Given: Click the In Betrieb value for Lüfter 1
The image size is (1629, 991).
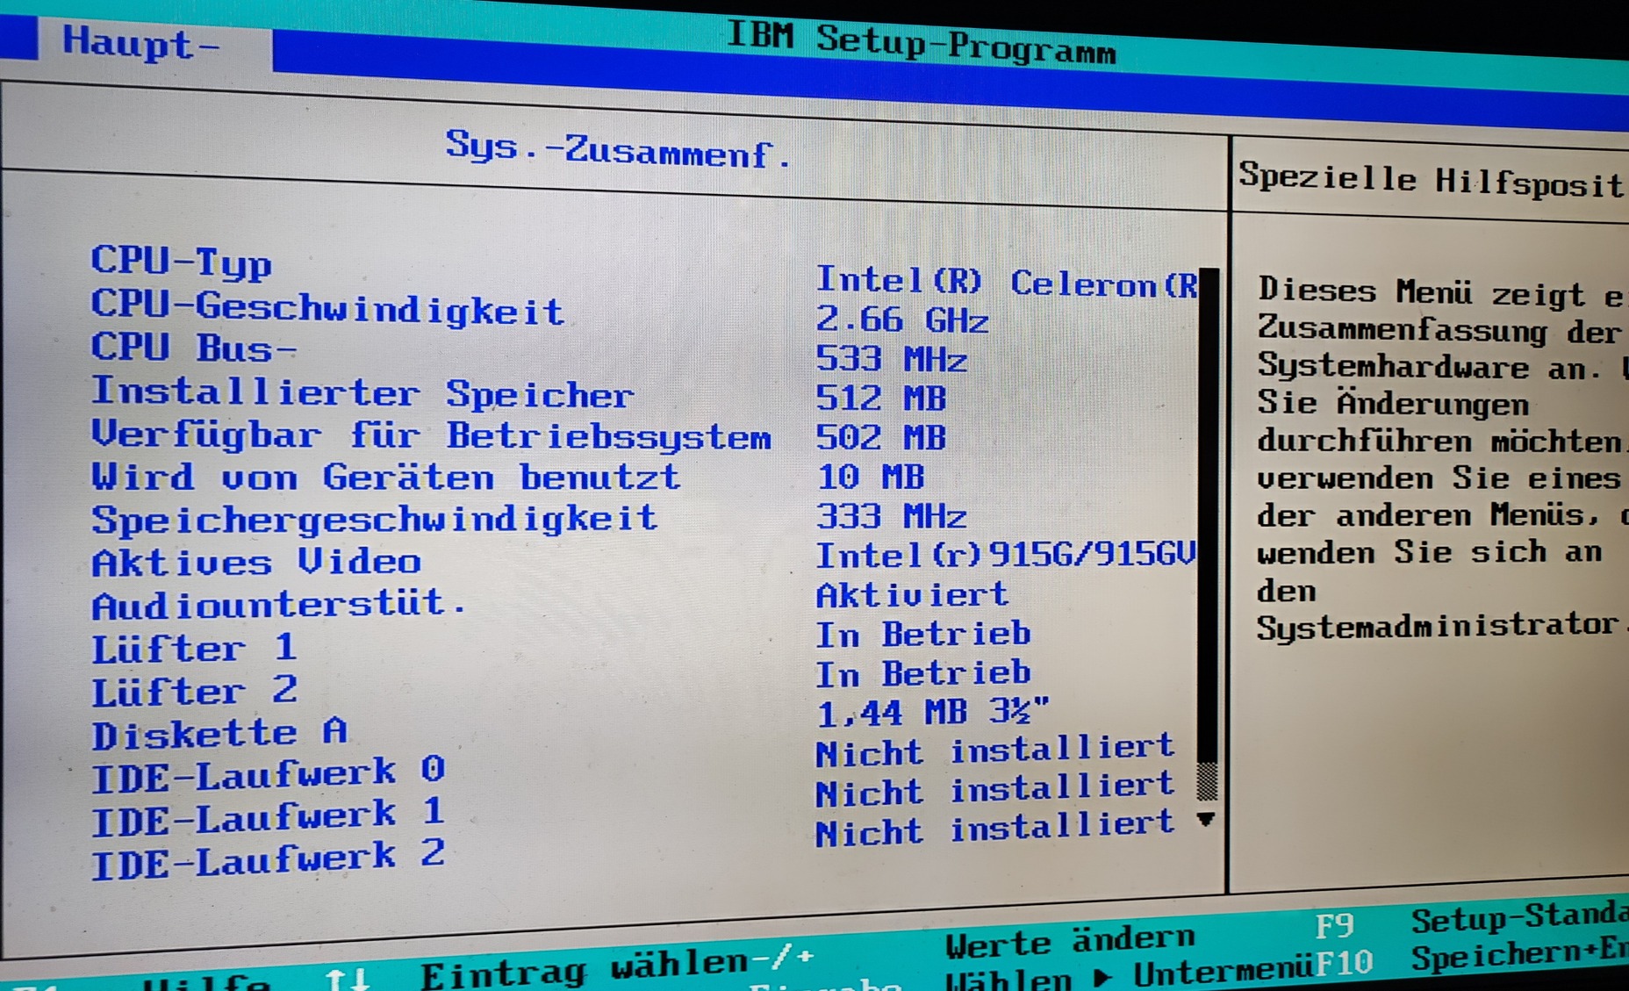Looking at the screenshot, I should pyautogui.click(x=923, y=634).
